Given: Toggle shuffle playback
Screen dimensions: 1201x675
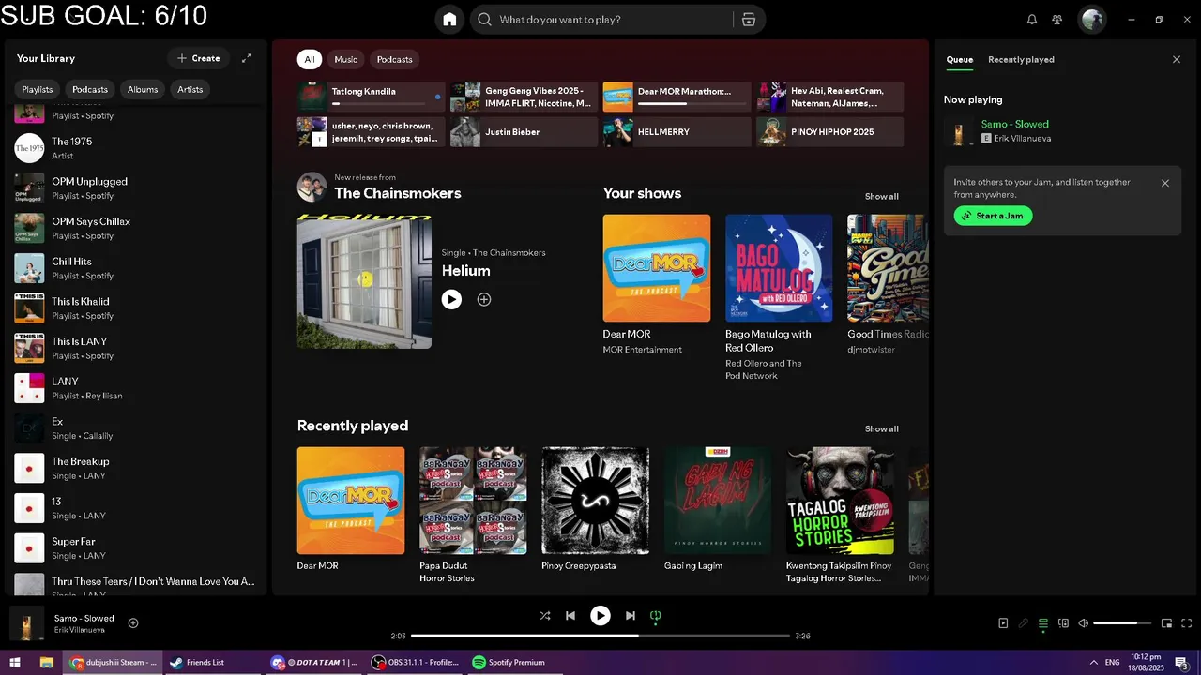Looking at the screenshot, I should tap(545, 616).
